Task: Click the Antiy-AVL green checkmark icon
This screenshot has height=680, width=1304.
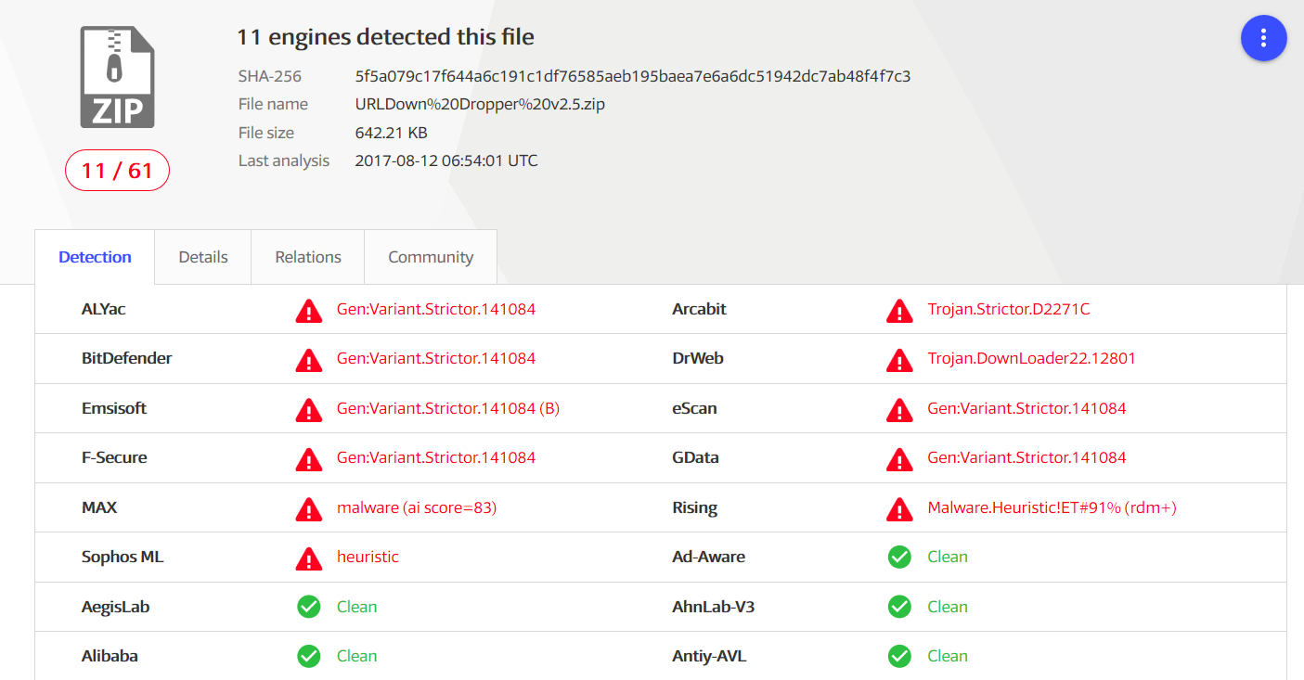Action: pos(899,656)
